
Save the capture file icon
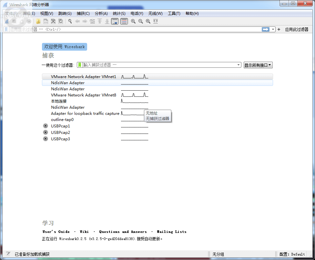point(46,21)
